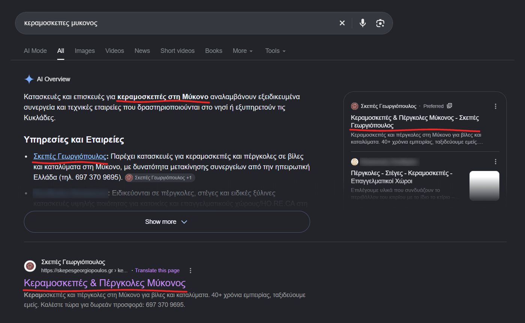Clear the search query with the X icon

coord(342,23)
